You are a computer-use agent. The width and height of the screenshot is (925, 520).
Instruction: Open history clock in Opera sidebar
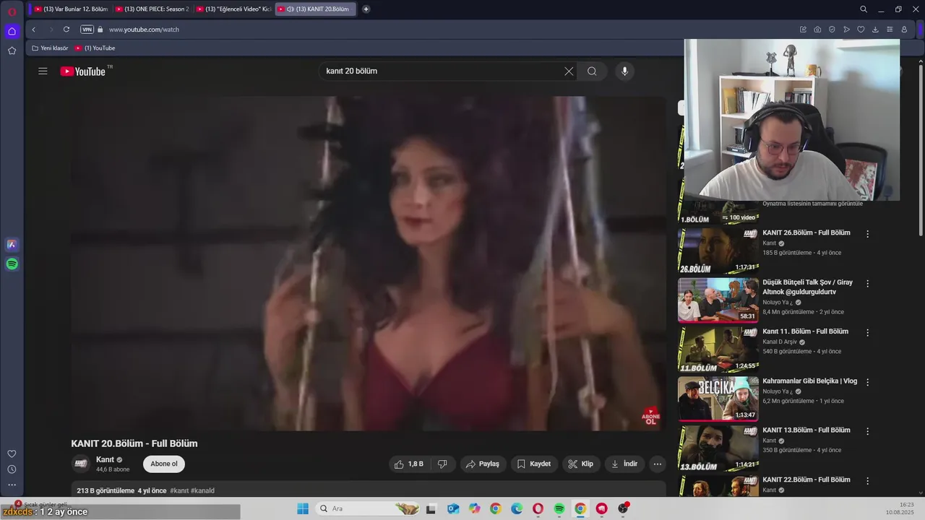click(x=12, y=469)
